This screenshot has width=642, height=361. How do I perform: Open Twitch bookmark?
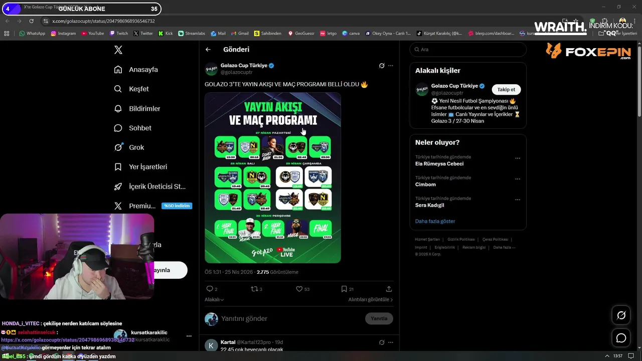click(118, 34)
